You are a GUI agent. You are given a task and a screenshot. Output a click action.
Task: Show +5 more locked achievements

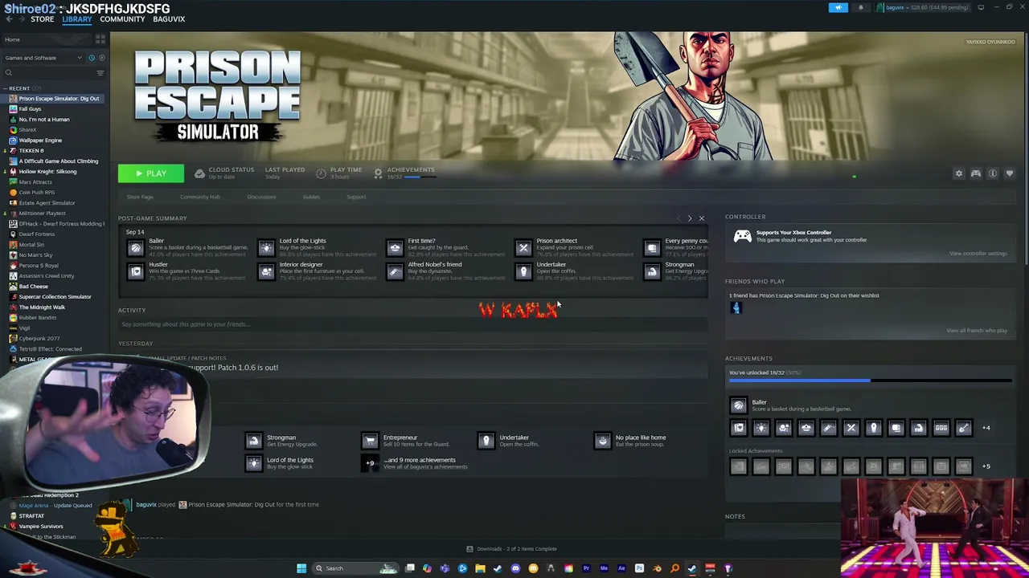click(986, 466)
